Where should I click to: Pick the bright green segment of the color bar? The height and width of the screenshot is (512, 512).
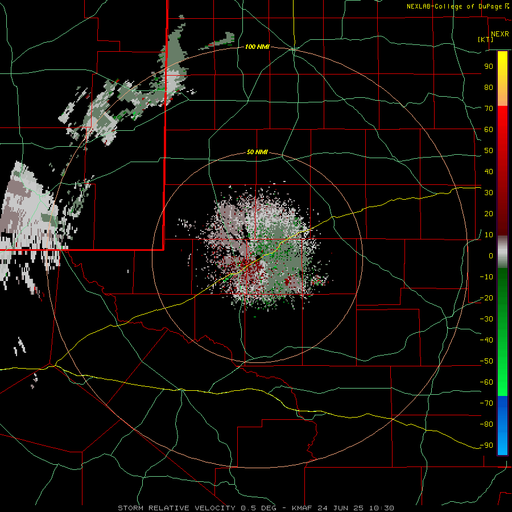(502, 375)
